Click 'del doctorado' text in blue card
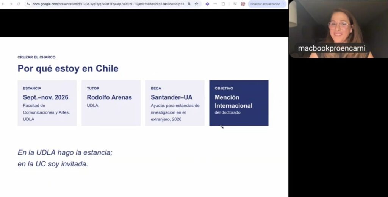The image size is (388, 197). pyautogui.click(x=227, y=112)
